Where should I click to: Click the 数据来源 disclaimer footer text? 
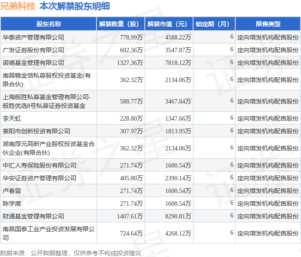pos(71,253)
